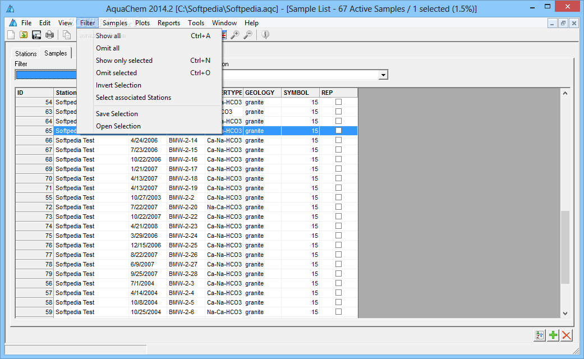Open the View menu
The height and width of the screenshot is (359, 584).
(x=65, y=22)
